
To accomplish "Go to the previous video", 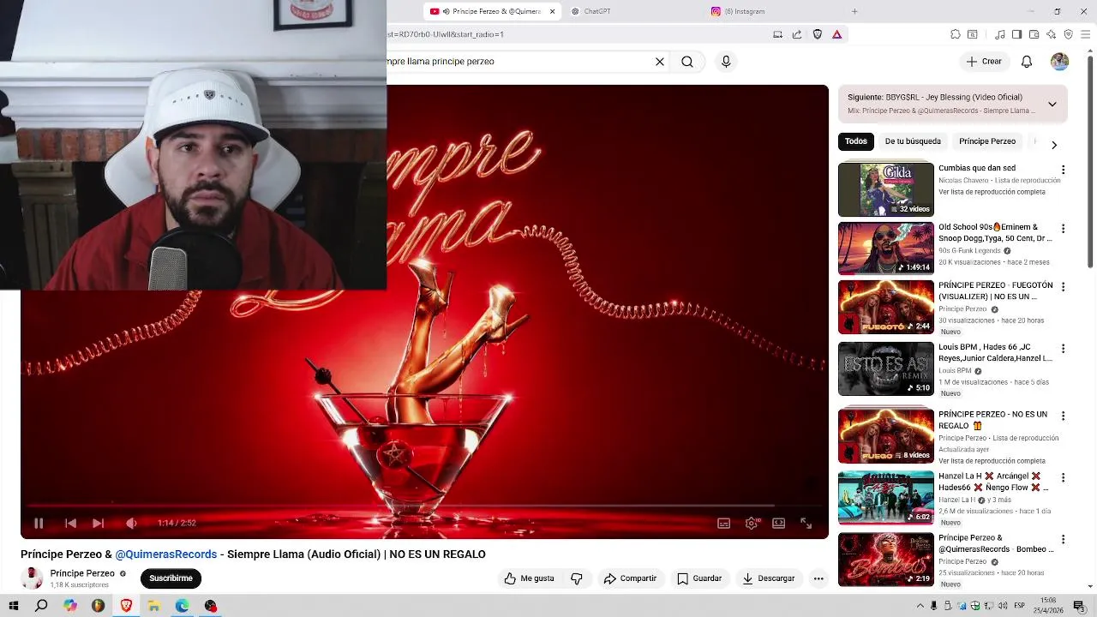I will pyautogui.click(x=71, y=523).
